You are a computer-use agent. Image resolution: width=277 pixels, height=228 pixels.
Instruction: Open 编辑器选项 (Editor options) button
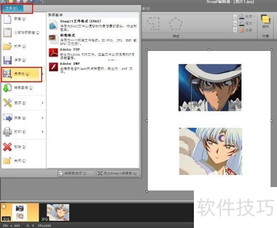pyautogui.click(x=76, y=173)
